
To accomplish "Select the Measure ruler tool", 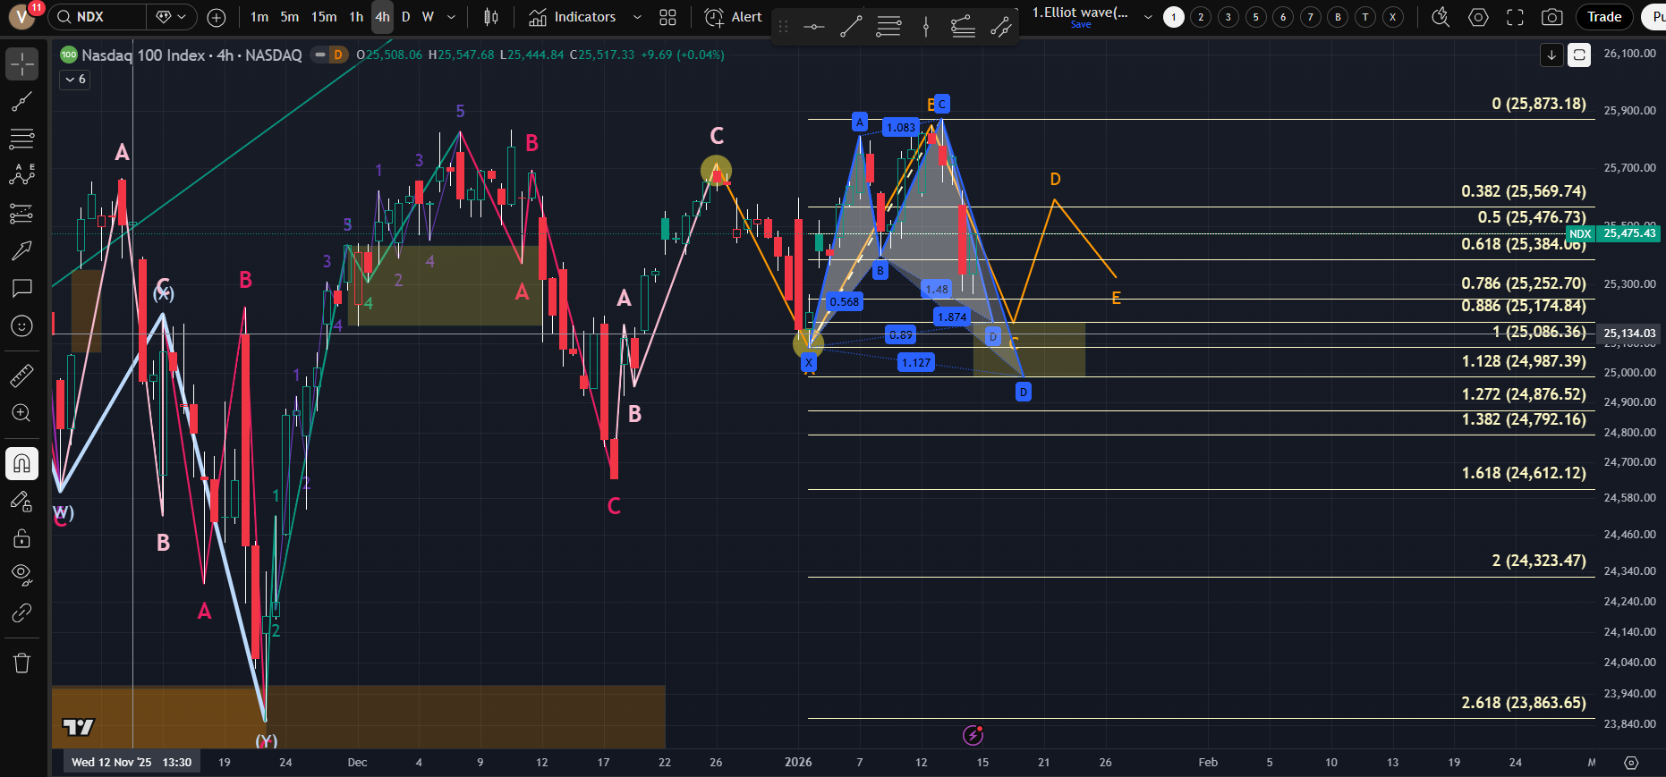I will coord(21,376).
